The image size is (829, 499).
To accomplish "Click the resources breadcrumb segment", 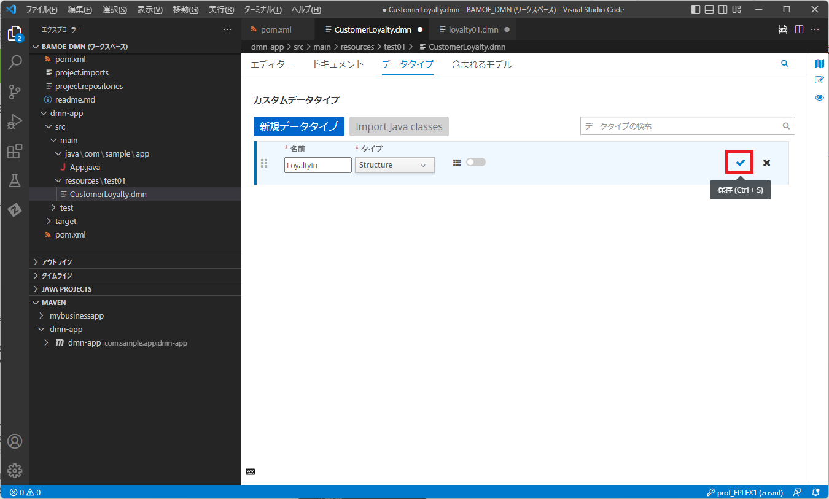I will pyautogui.click(x=357, y=47).
